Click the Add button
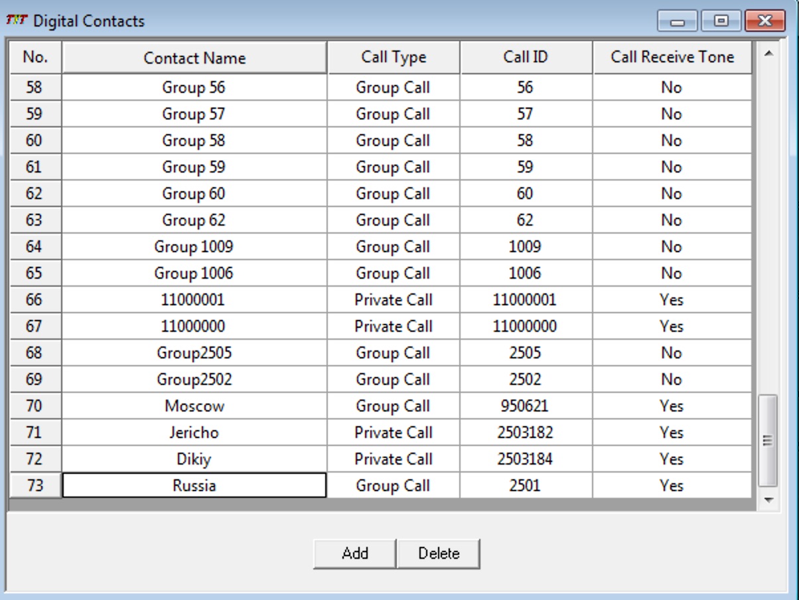The image size is (799, 600). click(355, 554)
